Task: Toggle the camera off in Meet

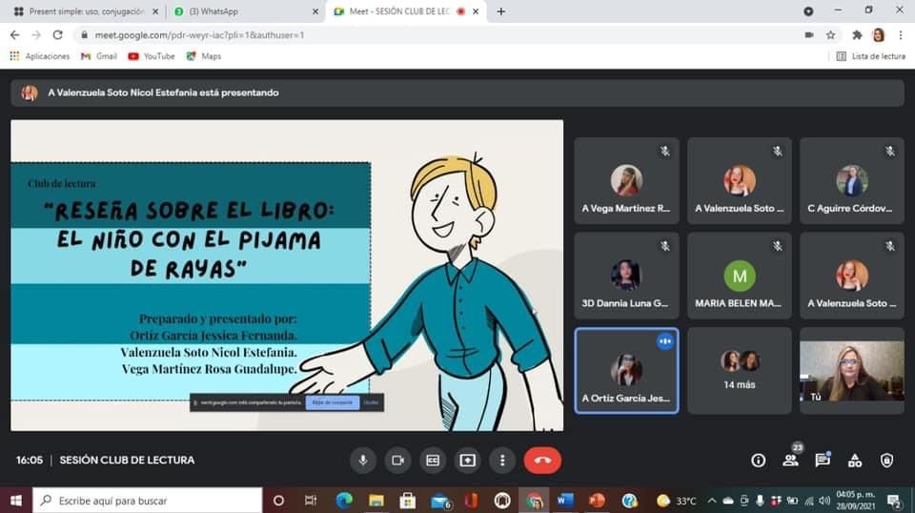Action: pos(397,461)
